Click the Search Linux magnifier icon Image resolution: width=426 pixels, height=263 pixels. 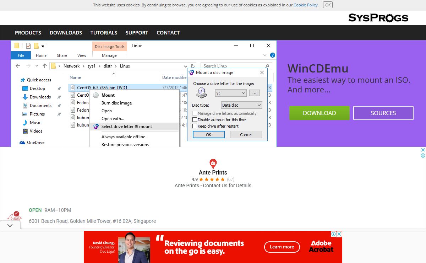(267, 66)
